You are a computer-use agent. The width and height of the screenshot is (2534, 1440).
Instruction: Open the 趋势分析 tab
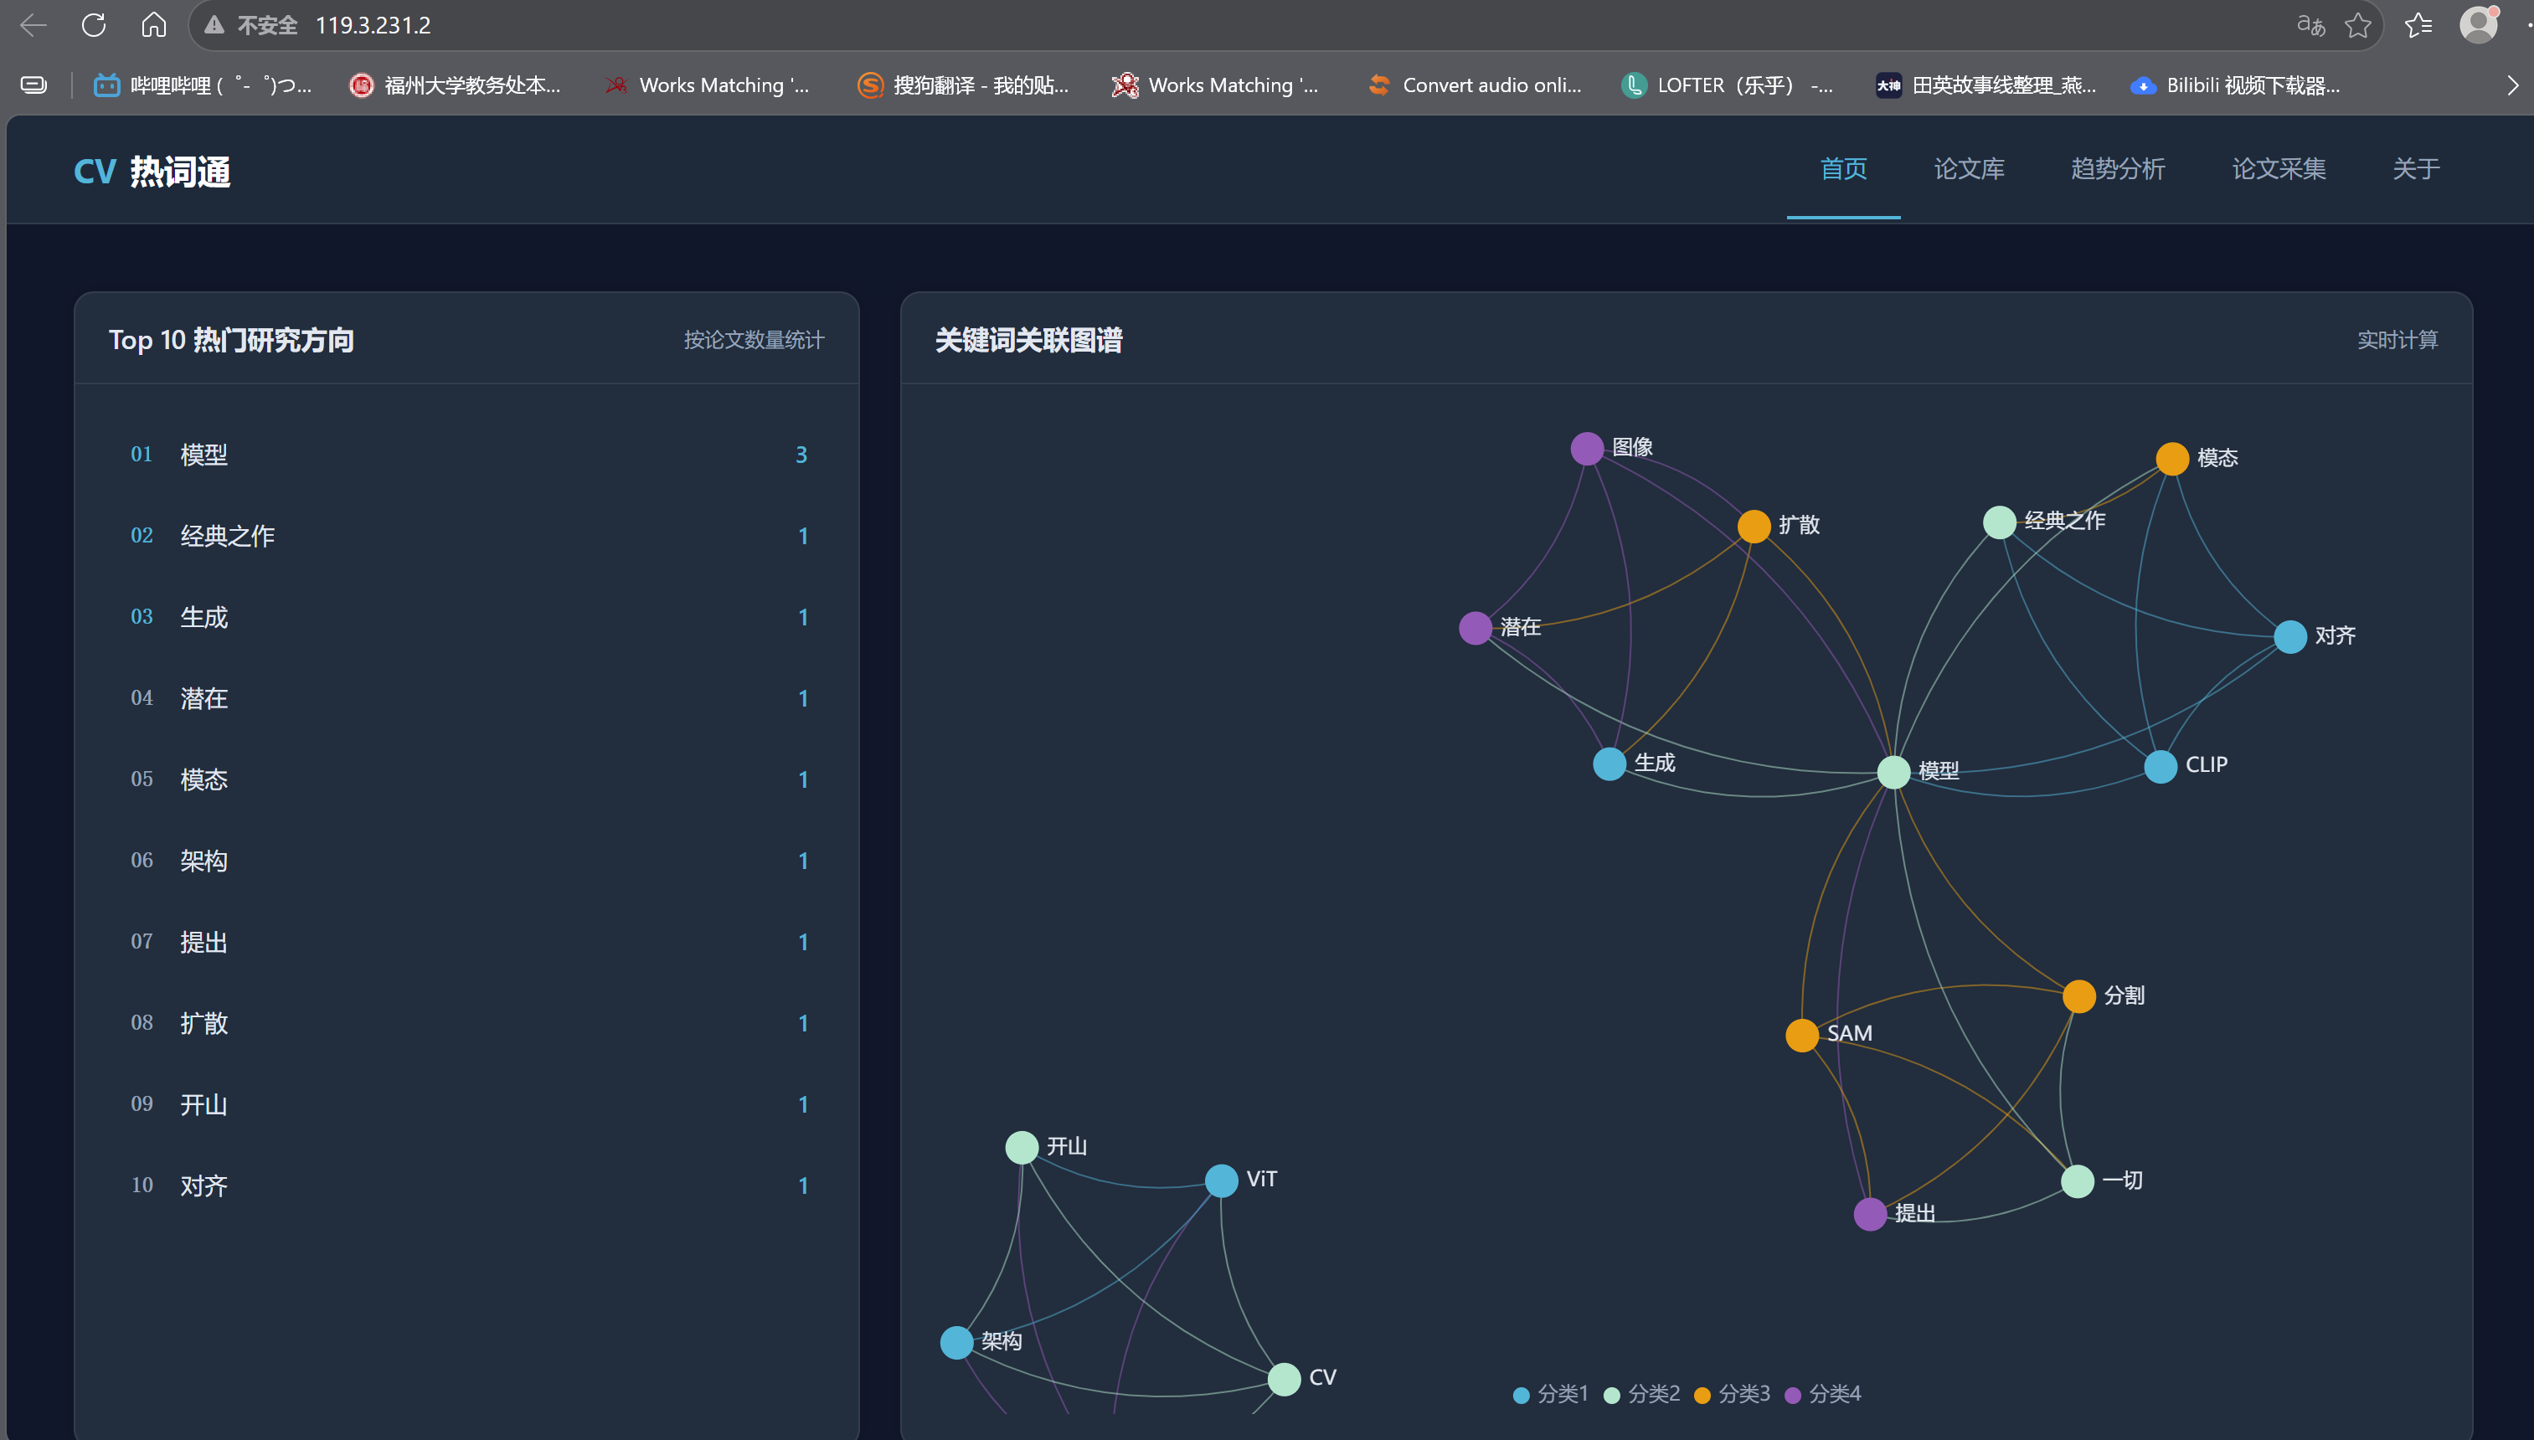2119,169
